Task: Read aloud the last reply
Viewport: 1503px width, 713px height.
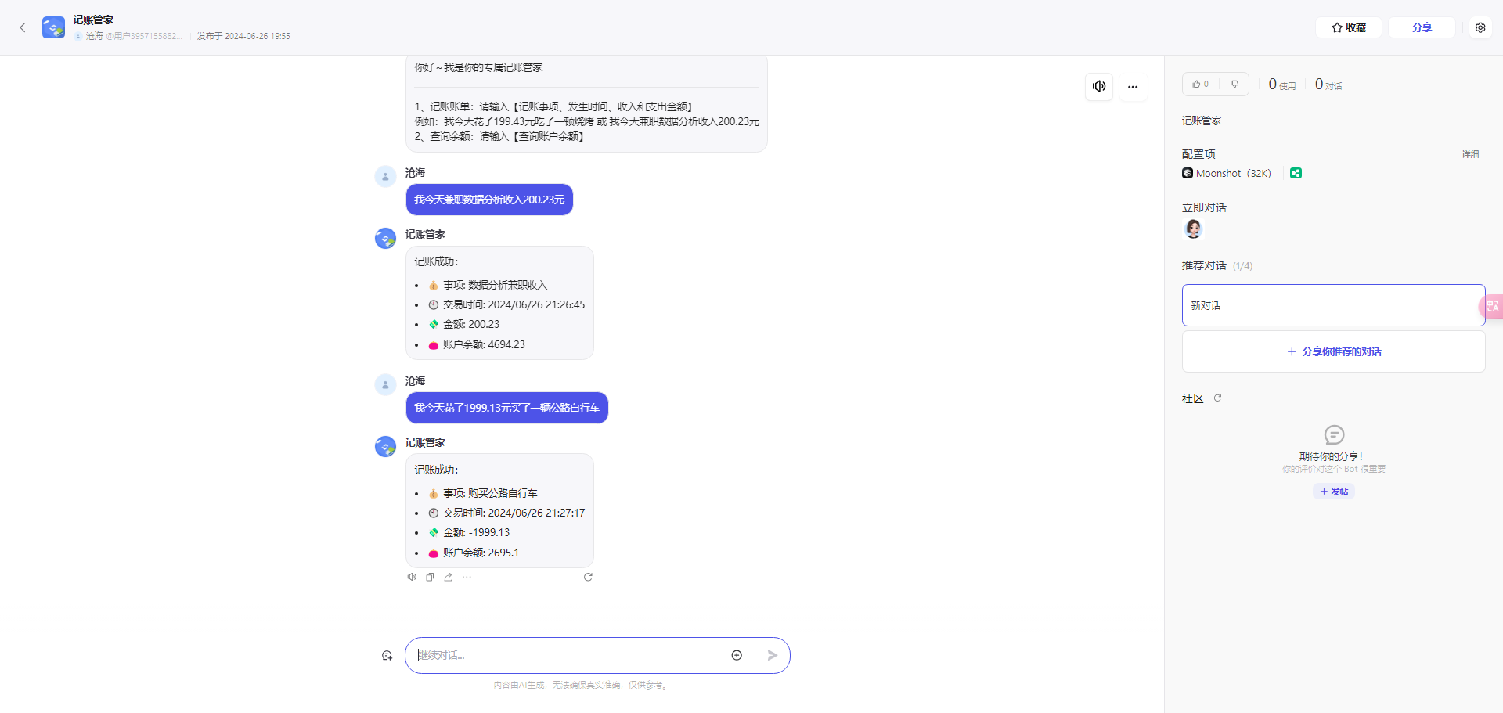Action: point(412,577)
